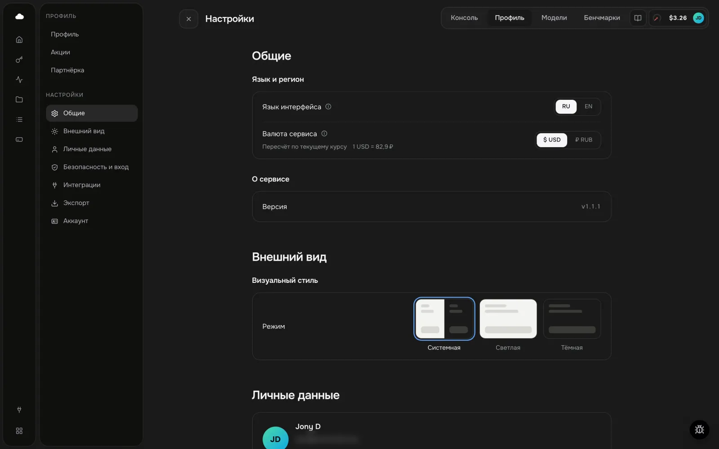The height and width of the screenshot is (449, 719).
Task: Click the plug icon at rail bottom
Action: (x=19, y=409)
